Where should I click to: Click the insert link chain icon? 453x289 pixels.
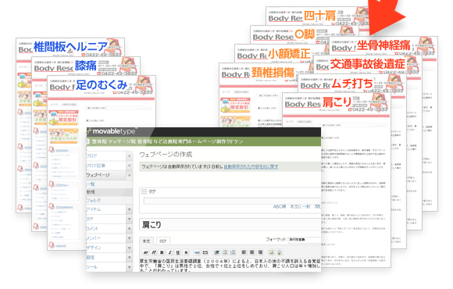coord(197,252)
